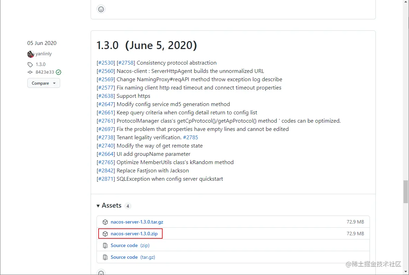Click file icon next to Source code (tar.gz)
This screenshot has width=409, height=275.
(105, 257)
